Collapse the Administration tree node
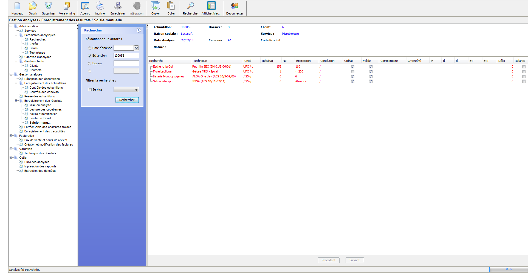This screenshot has width=528, height=273. [11, 26]
